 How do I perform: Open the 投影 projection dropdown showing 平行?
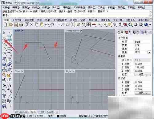pyautogui.click(x=149, y=53)
